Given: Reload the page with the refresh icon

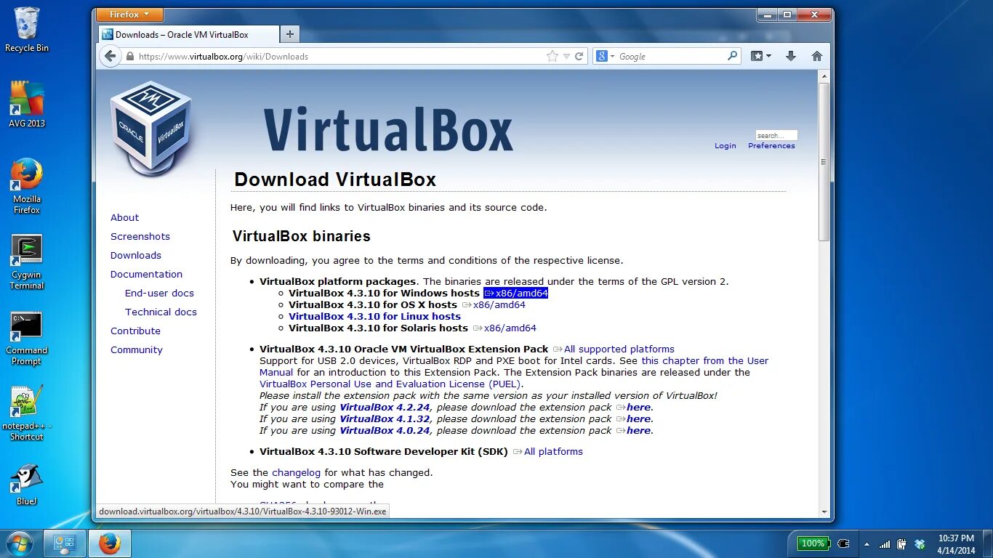Looking at the screenshot, I should 579,56.
